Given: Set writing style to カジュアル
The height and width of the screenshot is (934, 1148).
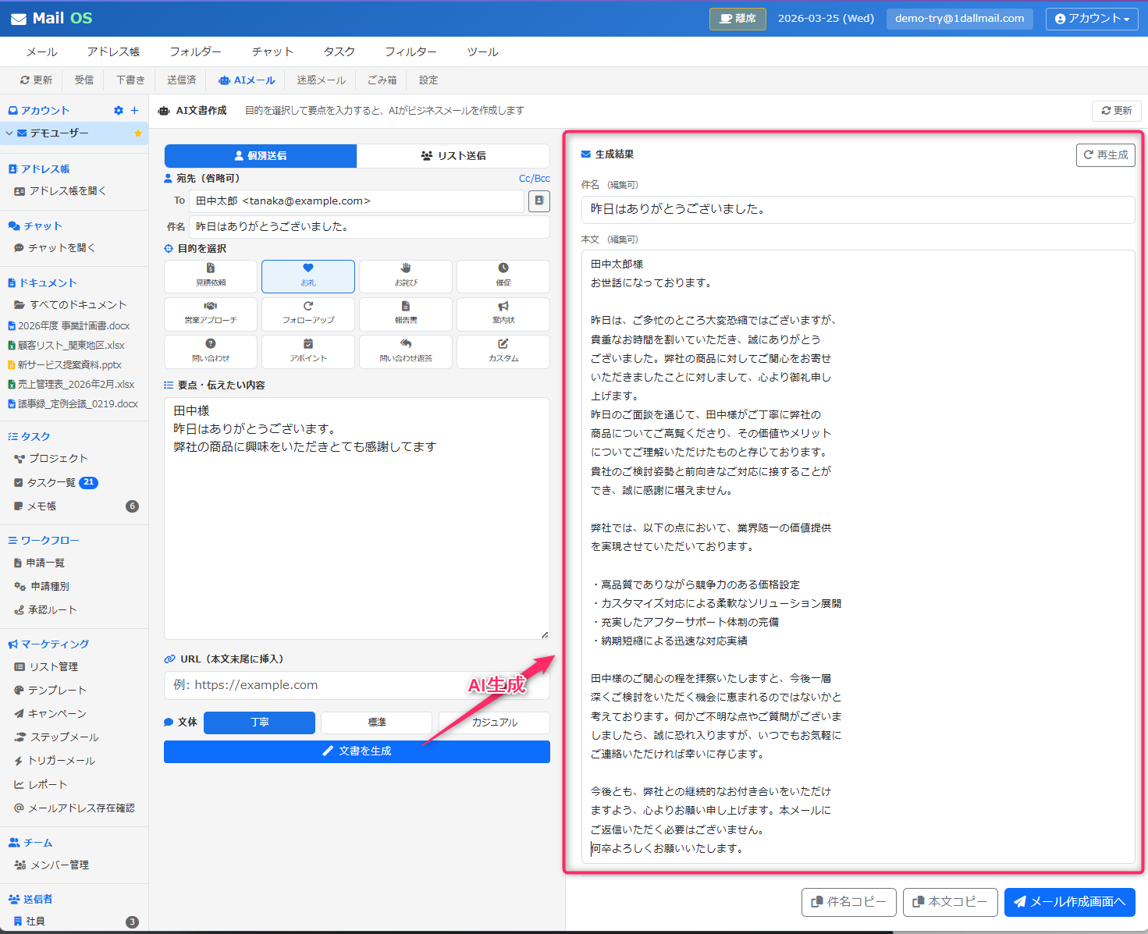Looking at the screenshot, I should [494, 723].
